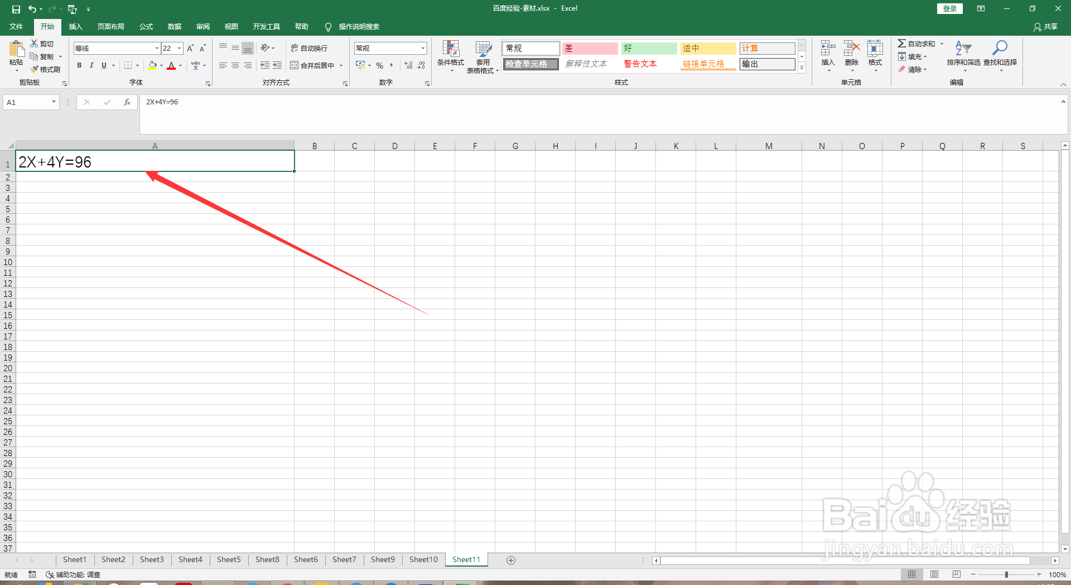Open the 文件 File tab
Image resolution: width=1071 pixels, height=585 pixels.
point(16,27)
